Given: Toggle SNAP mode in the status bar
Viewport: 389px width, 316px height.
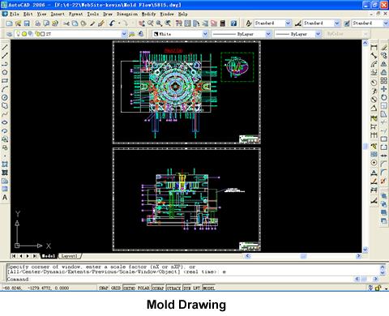Looking at the screenshot, I should 104,288.
